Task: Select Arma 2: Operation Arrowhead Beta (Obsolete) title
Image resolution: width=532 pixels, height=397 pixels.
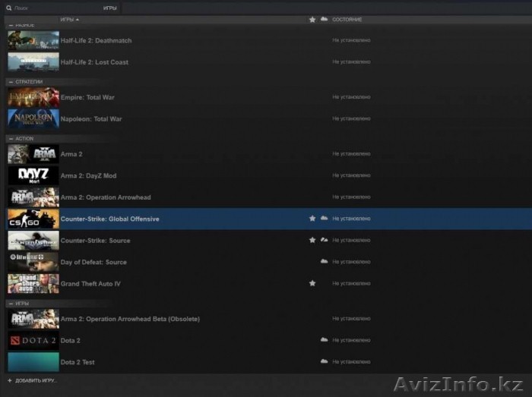Action: coord(130,319)
